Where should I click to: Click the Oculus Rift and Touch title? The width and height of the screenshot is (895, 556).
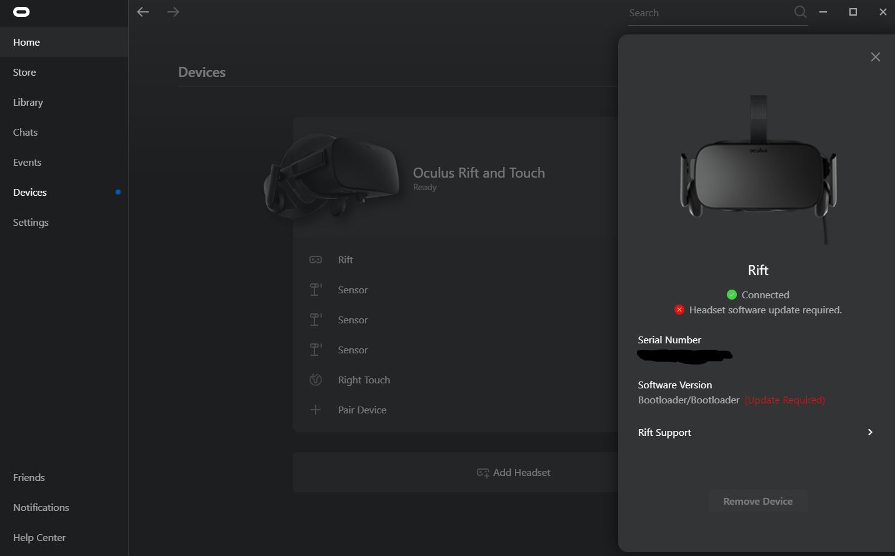(x=479, y=173)
